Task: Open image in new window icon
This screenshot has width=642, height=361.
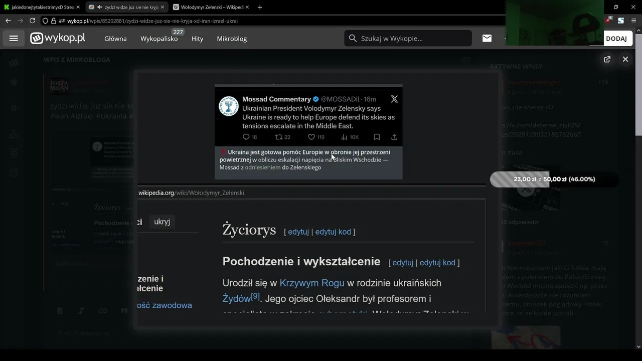Action: pos(607,59)
